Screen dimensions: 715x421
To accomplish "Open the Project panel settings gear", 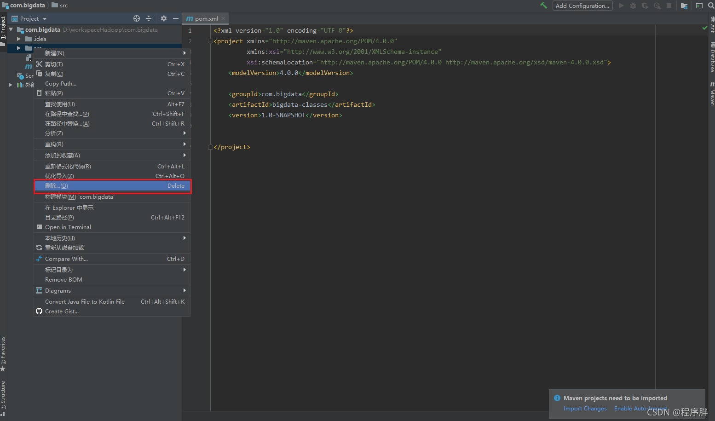I will click(x=164, y=18).
